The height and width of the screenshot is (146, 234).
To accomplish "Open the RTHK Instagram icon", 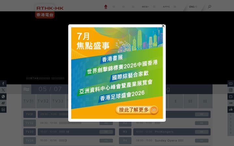I will click(231, 90).
